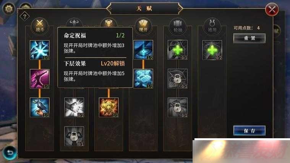
Task: Select the pink dancer talent icon
Action: point(40,79)
